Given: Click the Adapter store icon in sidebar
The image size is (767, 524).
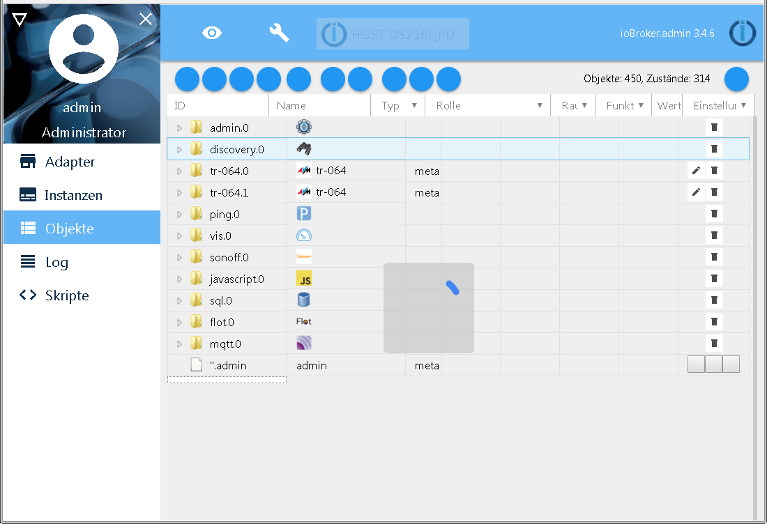Looking at the screenshot, I should [28, 161].
